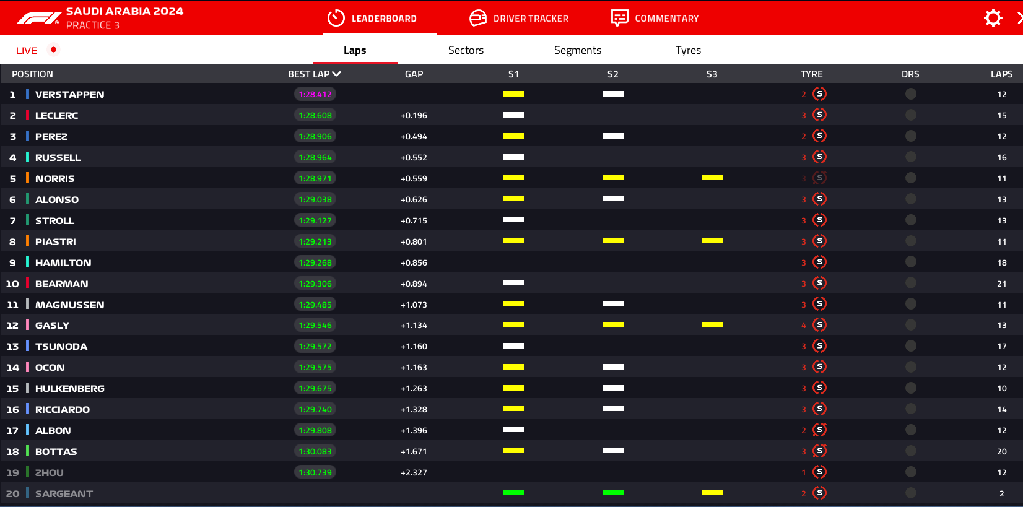Click Russell's DRS indicator

pyautogui.click(x=910, y=157)
